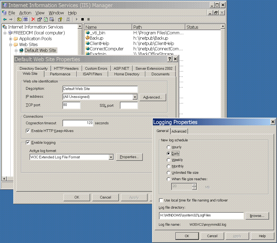This screenshot has height=243, width=277.
Task: Toggle the Enable logging checkbox
Action: point(28,143)
